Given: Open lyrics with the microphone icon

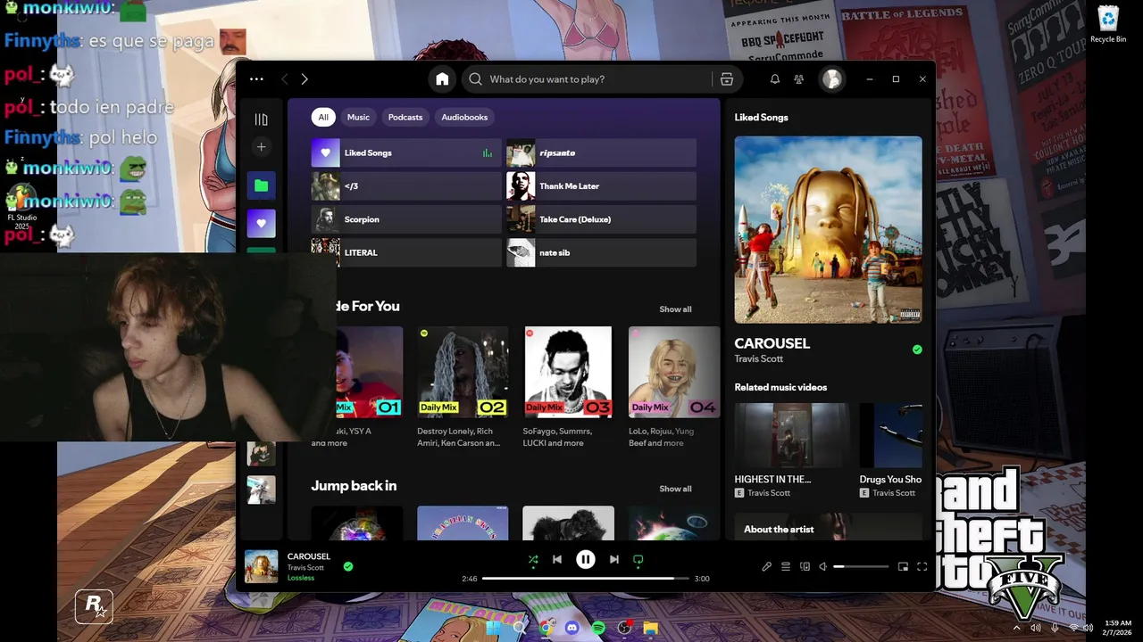Looking at the screenshot, I should pyautogui.click(x=766, y=566).
